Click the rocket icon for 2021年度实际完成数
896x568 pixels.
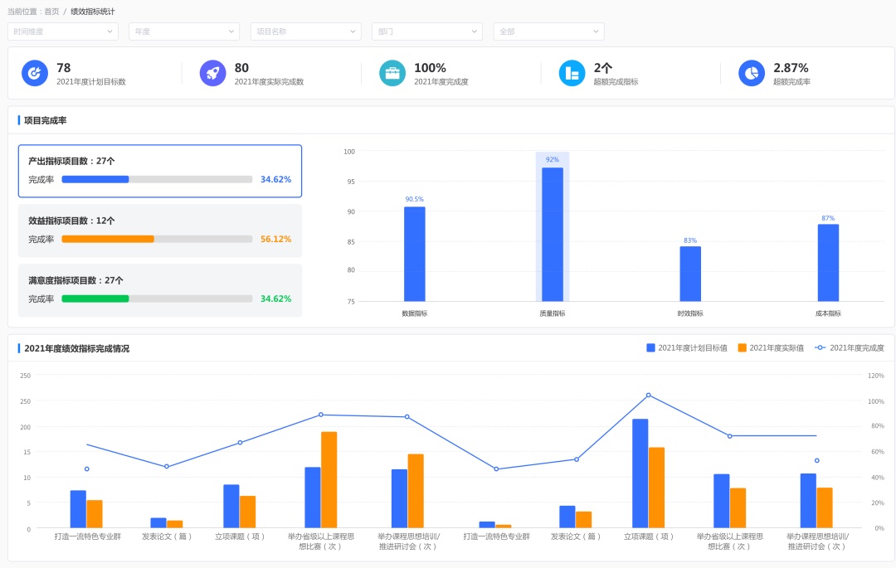pos(213,73)
